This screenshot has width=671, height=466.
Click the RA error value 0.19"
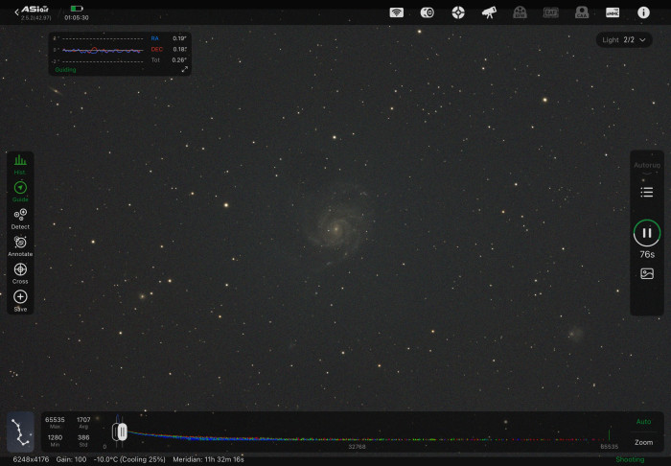point(179,38)
